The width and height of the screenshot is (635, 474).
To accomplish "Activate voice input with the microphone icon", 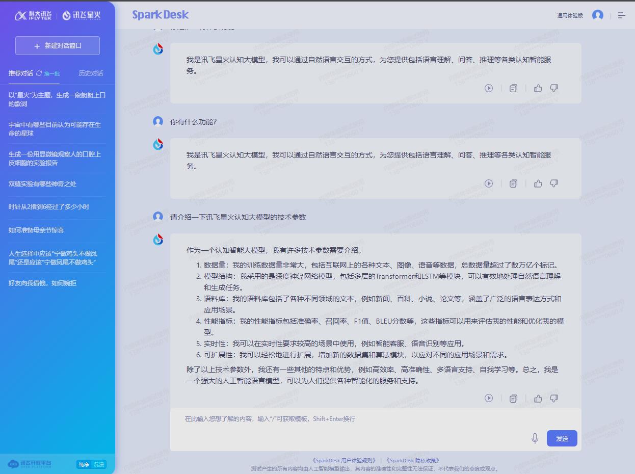I will point(535,438).
